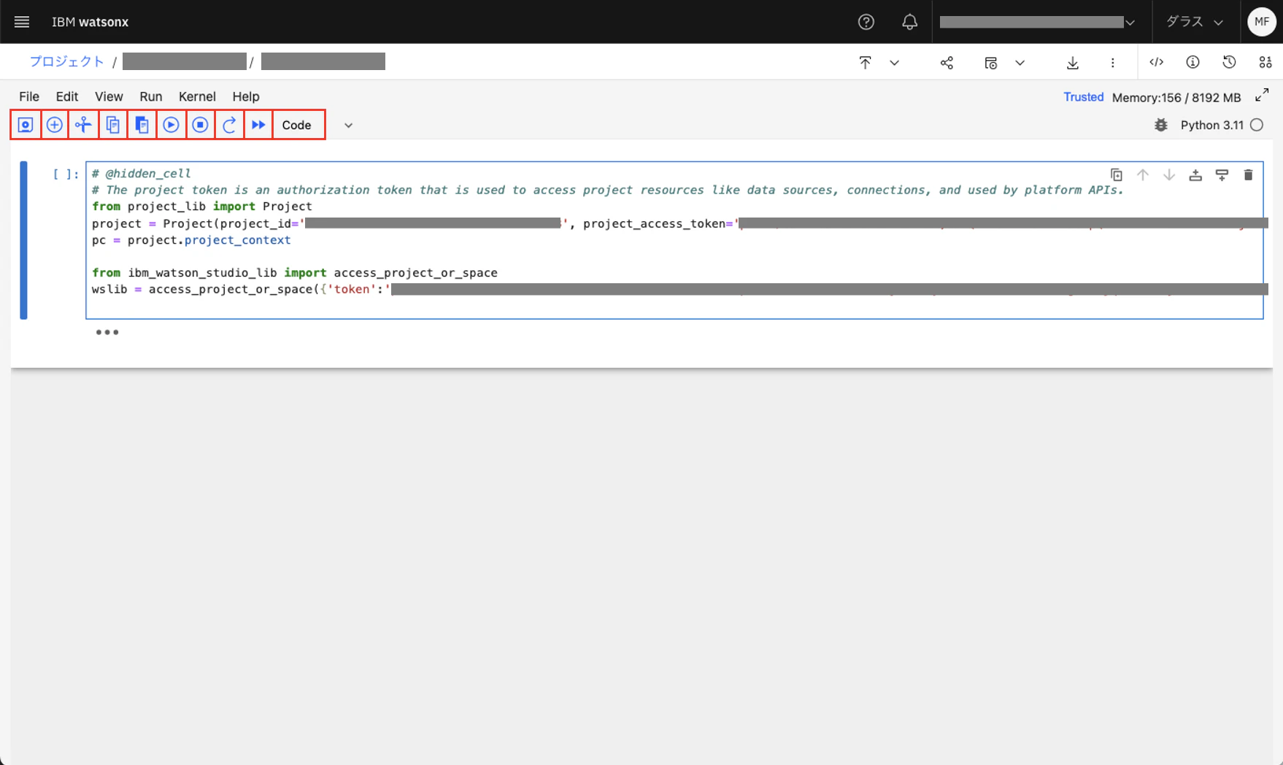This screenshot has height=765, width=1283.
Task: Insert a new cell with plus icon
Action: [55, 125]
